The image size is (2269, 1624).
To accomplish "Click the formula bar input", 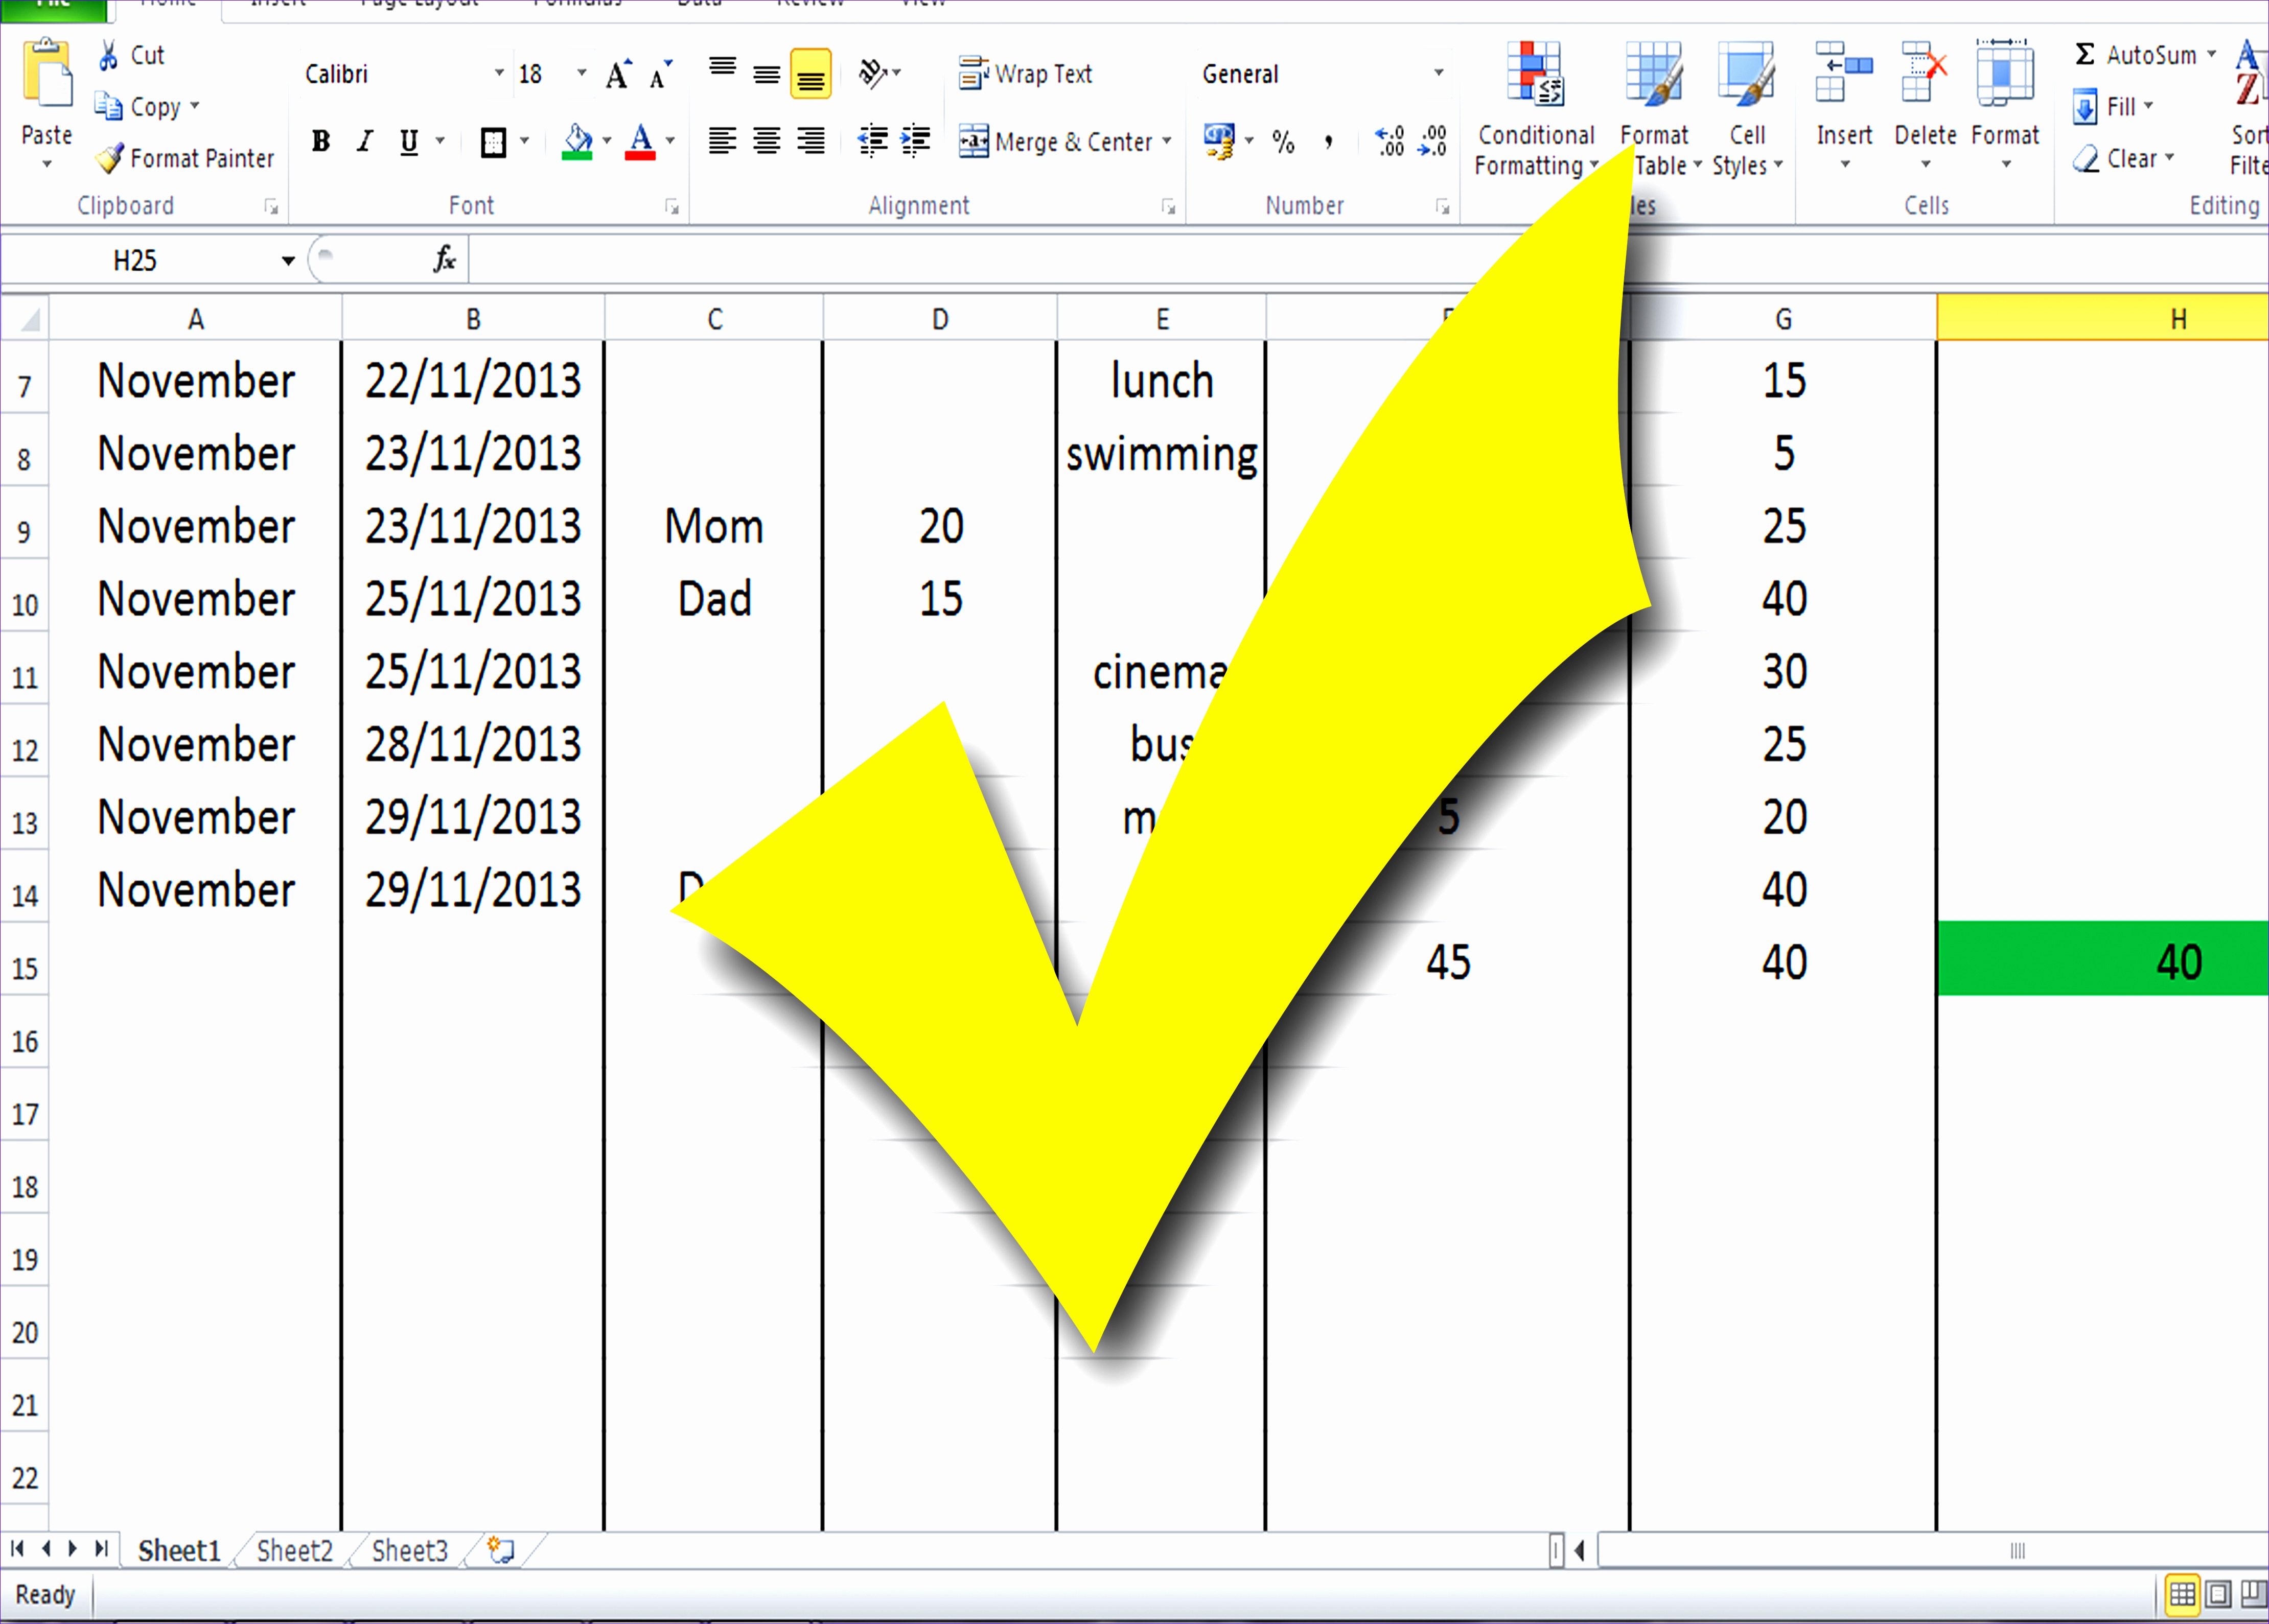I will 1368,261.
